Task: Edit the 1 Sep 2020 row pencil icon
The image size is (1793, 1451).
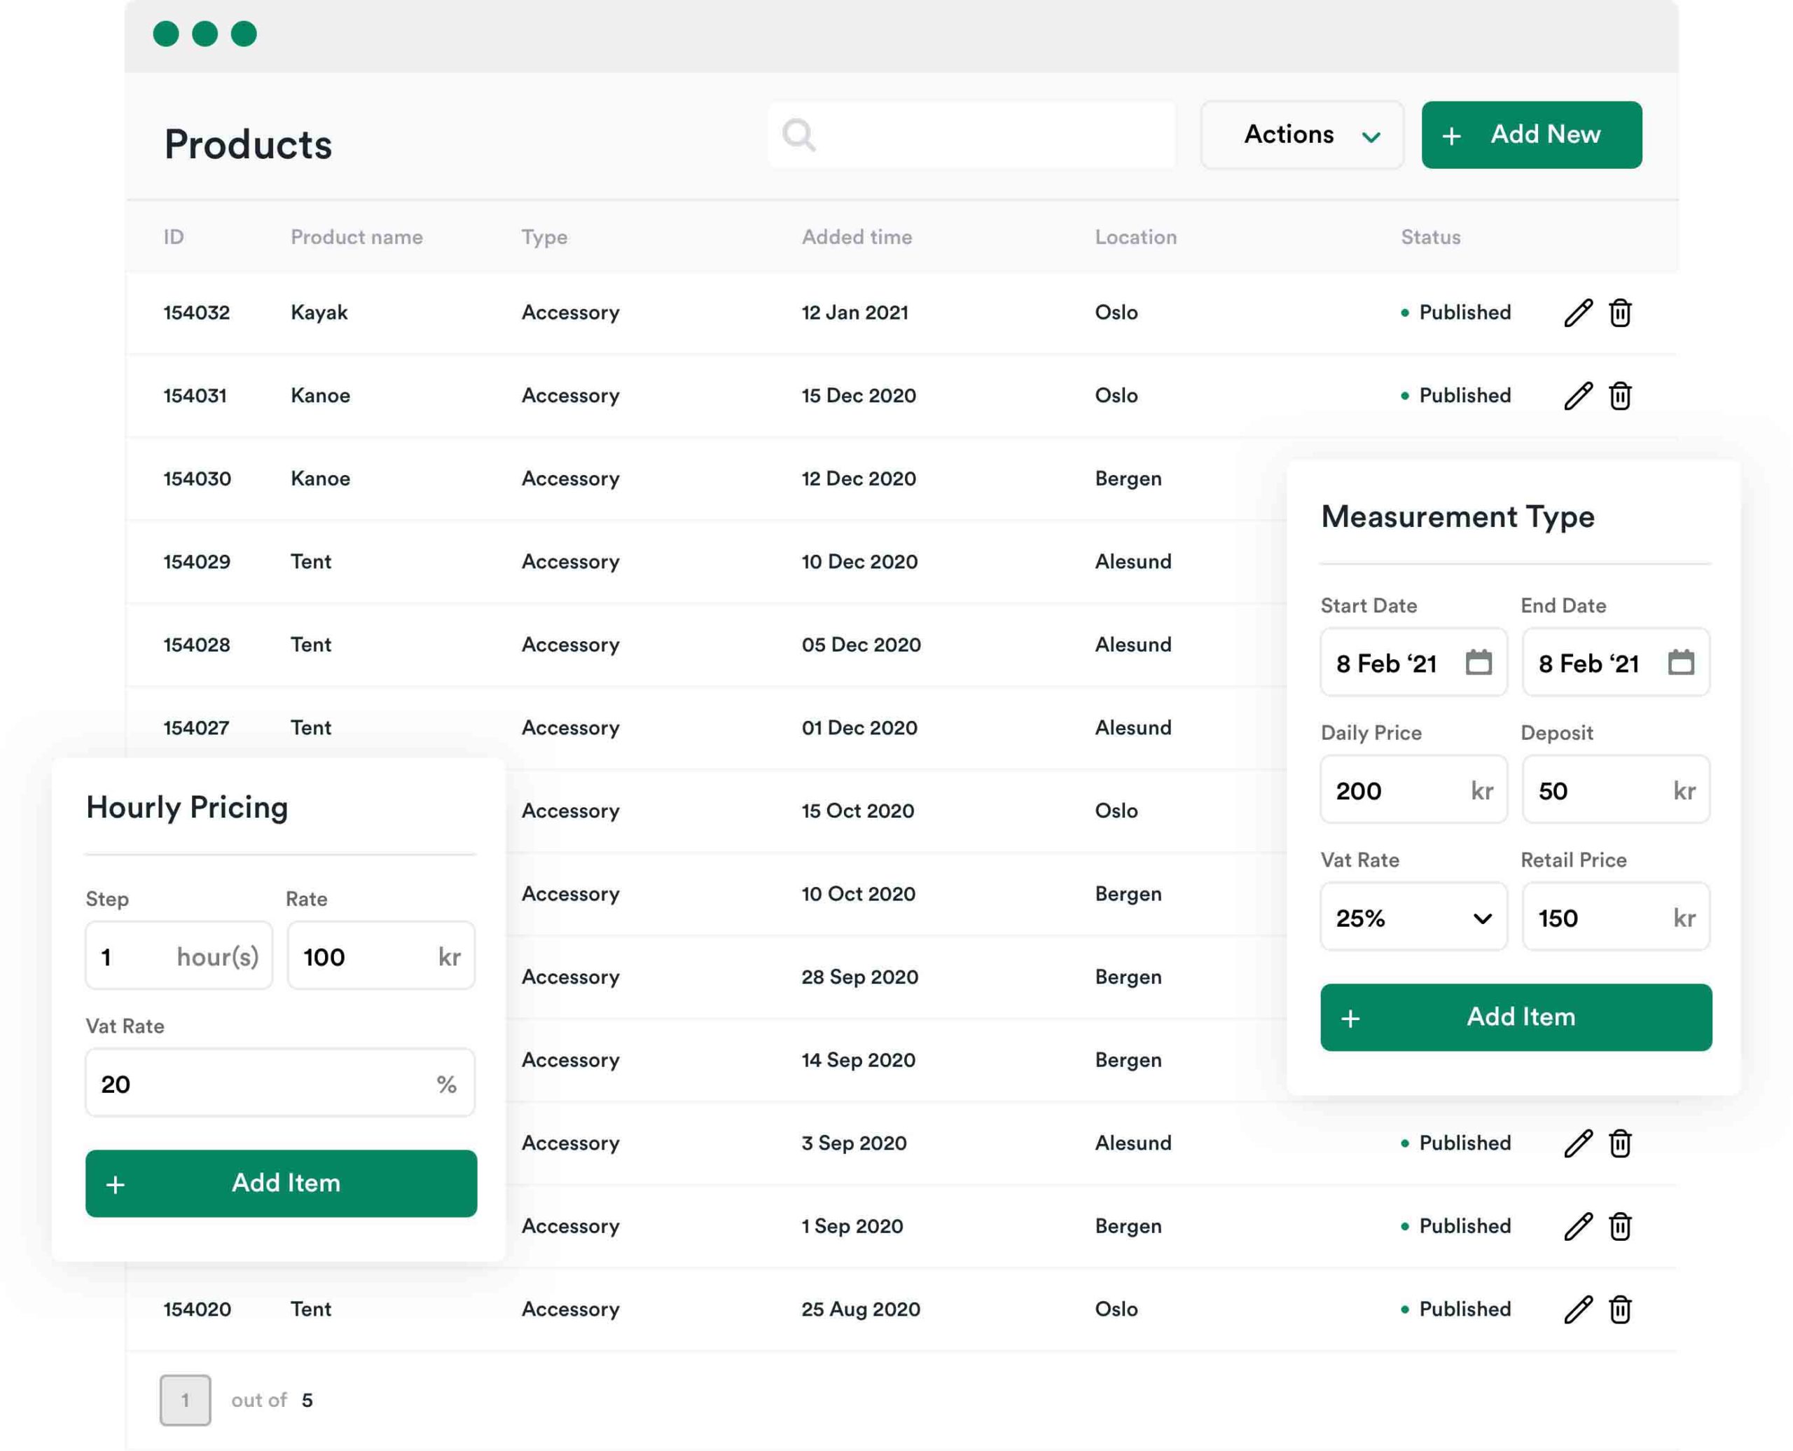Action: [x=1578, y=1226]
